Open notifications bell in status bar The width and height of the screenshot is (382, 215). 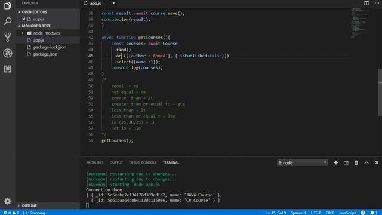(374, 213)
